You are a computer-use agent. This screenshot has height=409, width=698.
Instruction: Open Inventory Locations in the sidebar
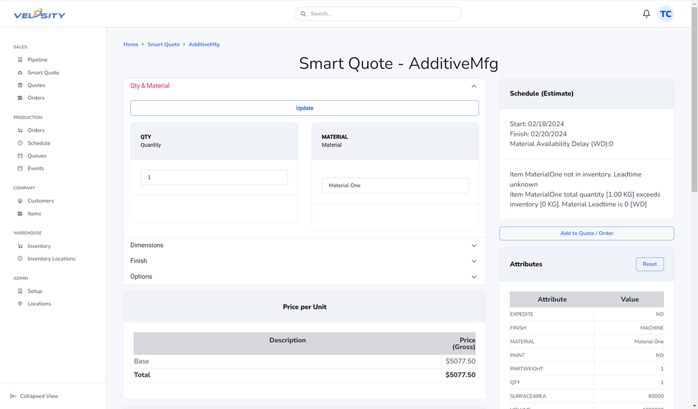pos(51,259)
